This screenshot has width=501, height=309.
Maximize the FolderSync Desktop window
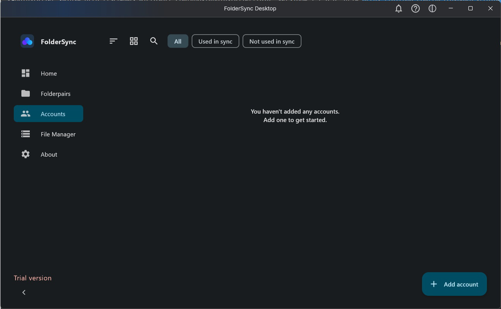(470, 8)
